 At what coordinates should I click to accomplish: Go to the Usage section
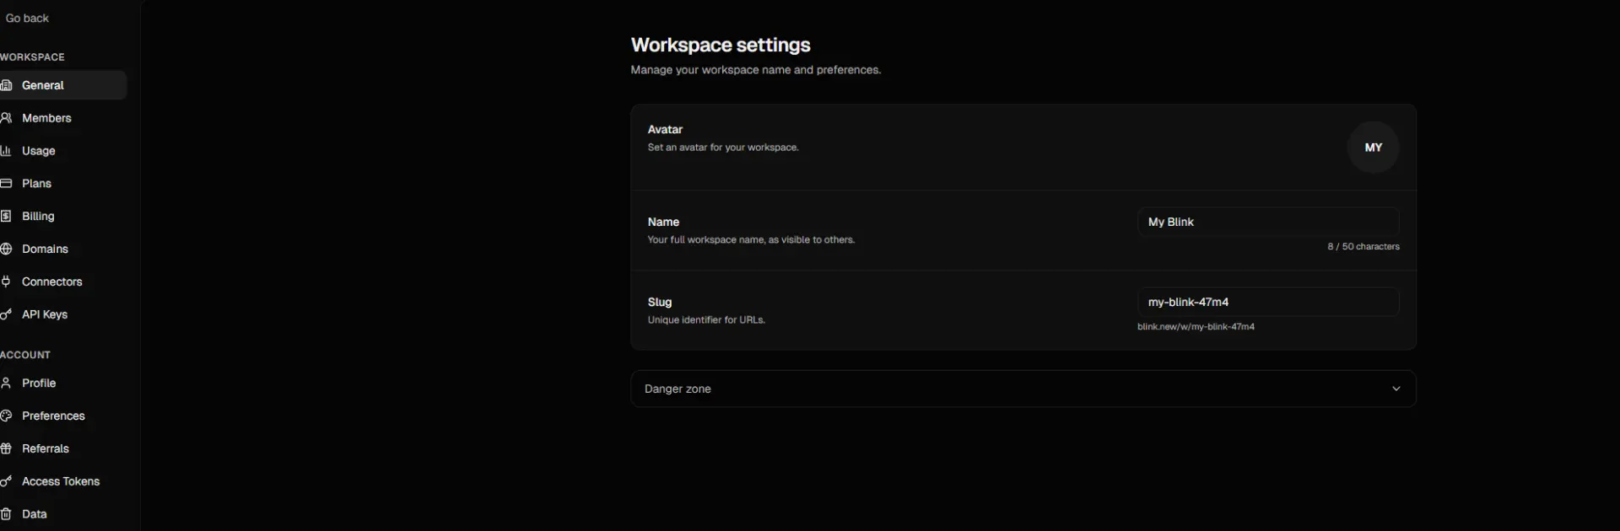point(63,151)
